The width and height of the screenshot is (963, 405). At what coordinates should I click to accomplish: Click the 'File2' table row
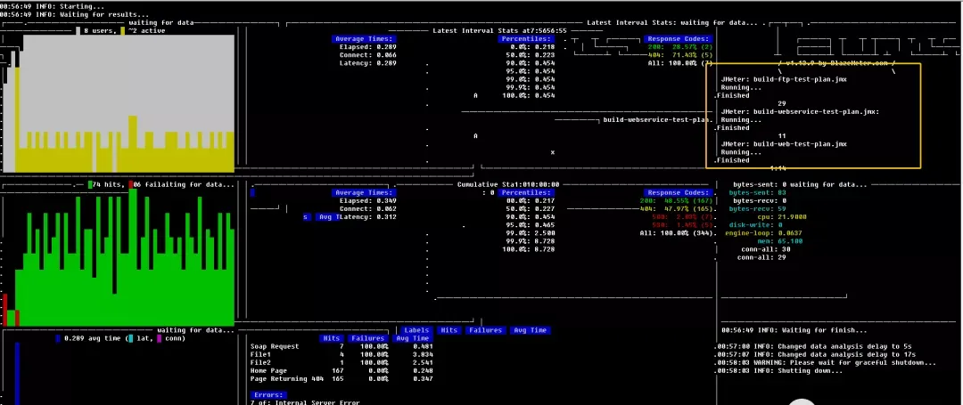coord(342,362)
